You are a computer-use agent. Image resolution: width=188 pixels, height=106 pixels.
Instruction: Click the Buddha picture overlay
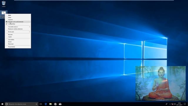click(161, 83)
